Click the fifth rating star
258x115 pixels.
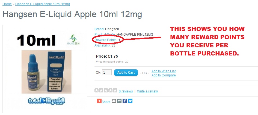pyautogui.click(x=115, y=91)
